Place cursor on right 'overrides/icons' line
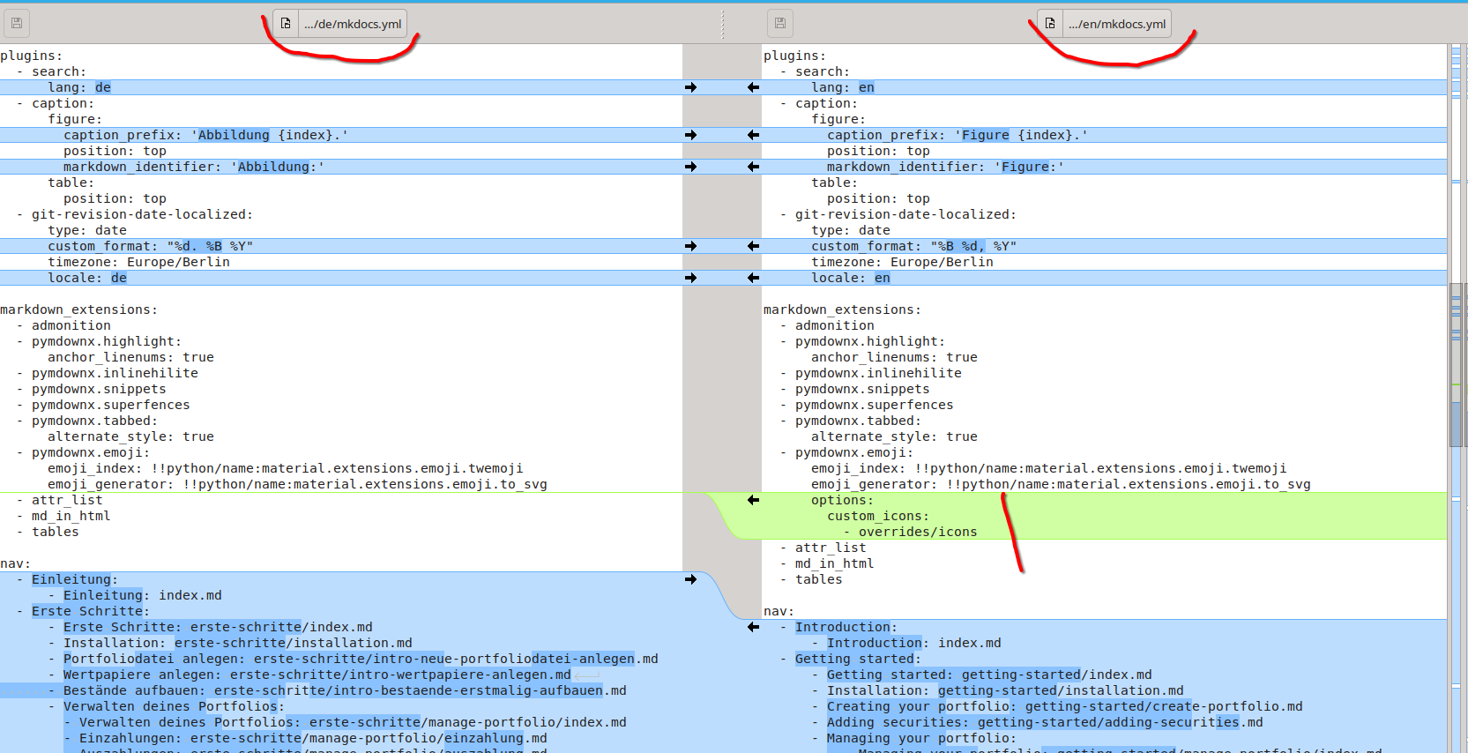Screen dimensions: 1468x753 tap(917, 532)
